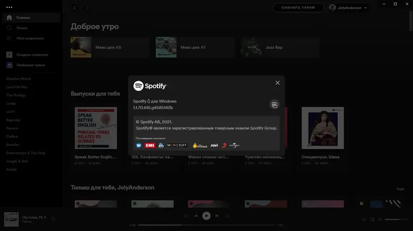Like Our Love, Pt. 1 heart icon
The width and height of the screenshot is (413, 231).
53,219
